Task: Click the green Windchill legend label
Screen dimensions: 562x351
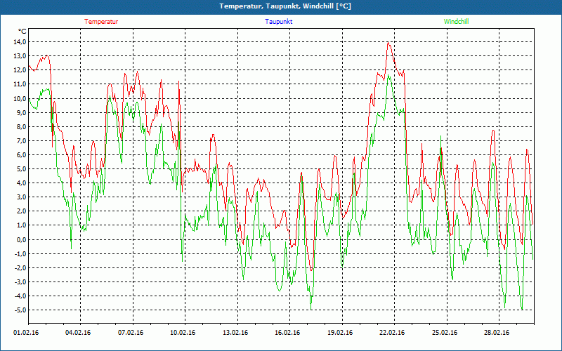Action: coord(456,22)
